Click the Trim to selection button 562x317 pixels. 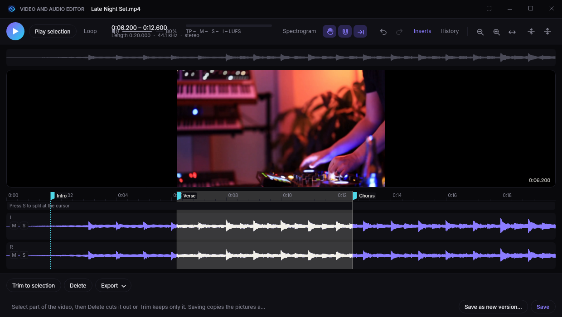pos(34,285)
